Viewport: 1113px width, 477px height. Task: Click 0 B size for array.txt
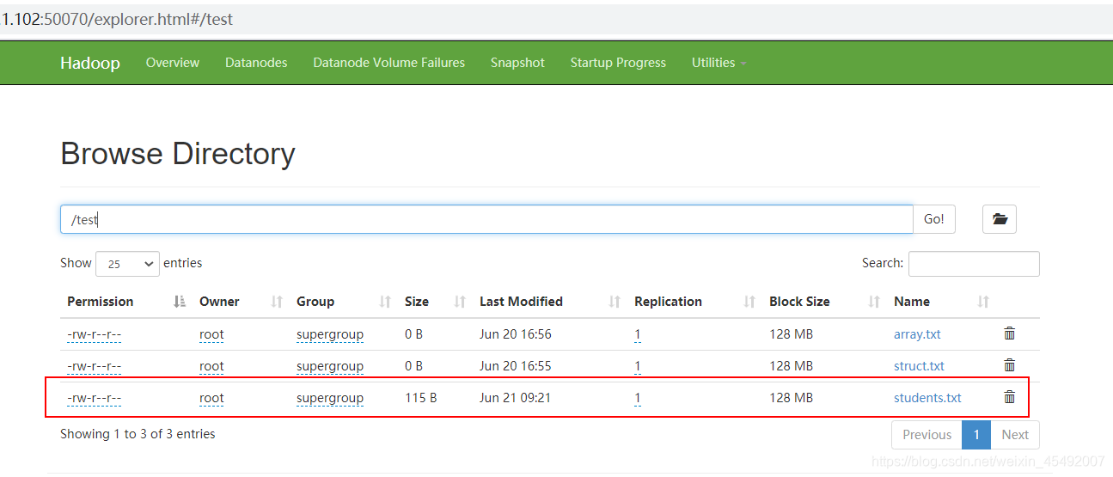coord(413,334)
